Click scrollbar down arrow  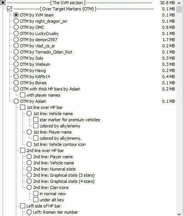coord(179,214)
